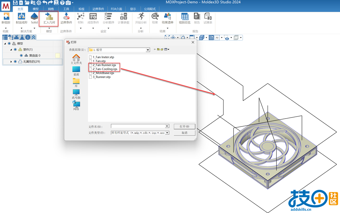Viewport: 340px width, 213px height.
Task: Toggle visibility of 无属性的(29) node
Action: pos(15,61)
